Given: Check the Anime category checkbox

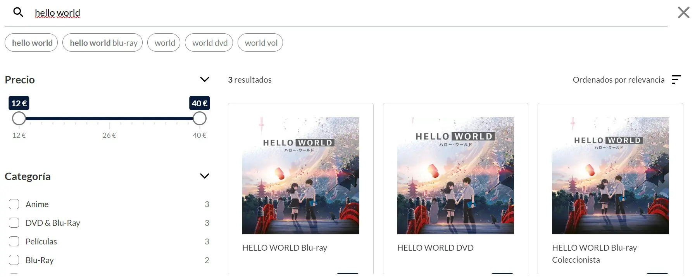Looking at the screenshot, I should pos(14,204).
